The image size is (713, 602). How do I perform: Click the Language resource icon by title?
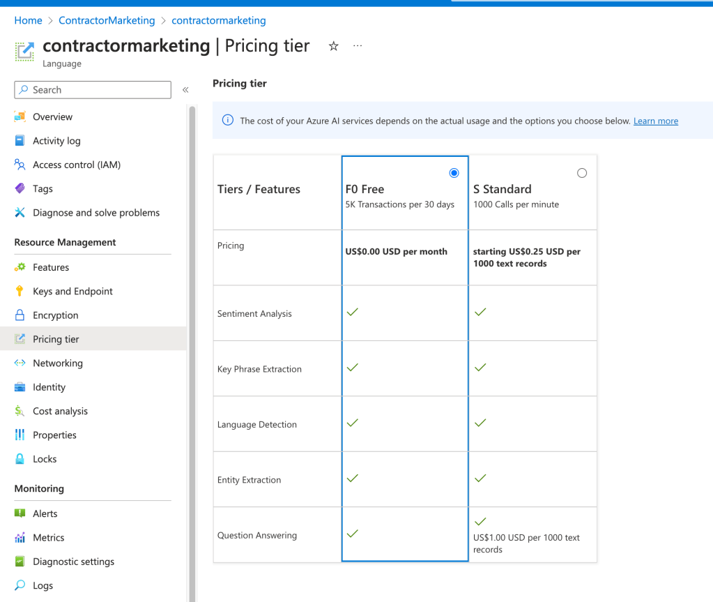coord(24,52)
